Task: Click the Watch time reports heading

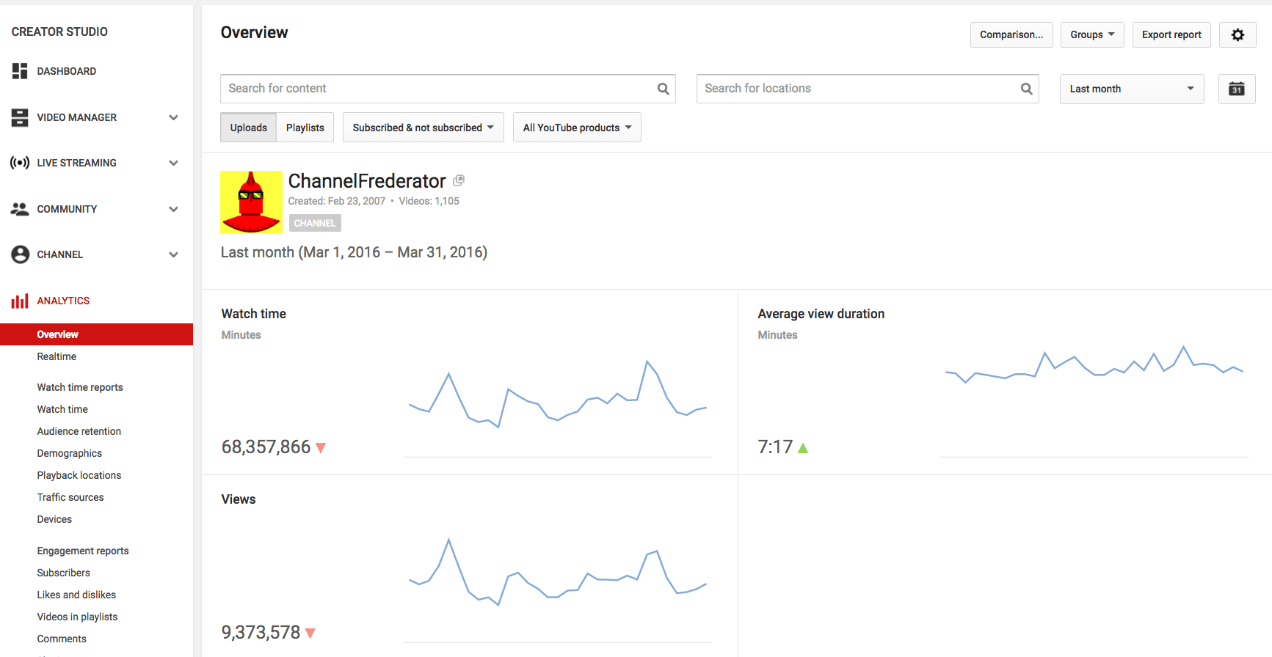Action: 80,387
